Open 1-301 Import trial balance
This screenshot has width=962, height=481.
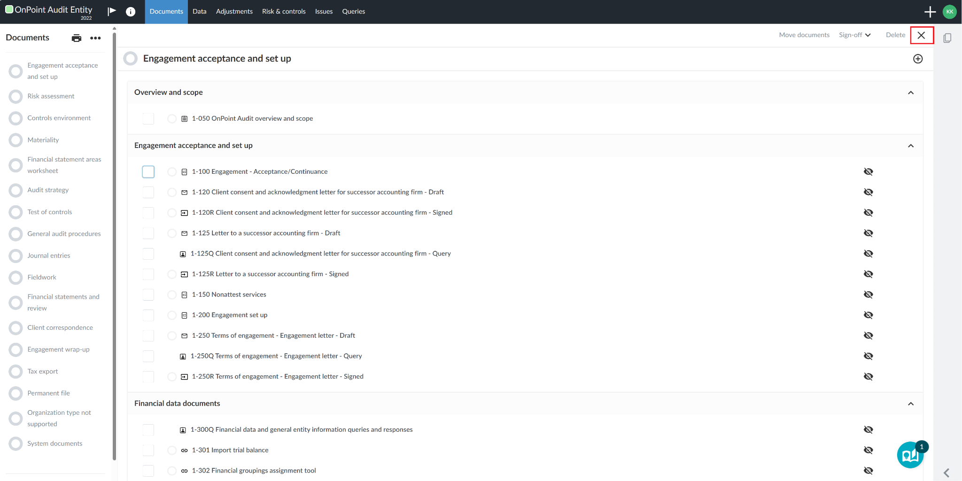[x=230, y=450]
